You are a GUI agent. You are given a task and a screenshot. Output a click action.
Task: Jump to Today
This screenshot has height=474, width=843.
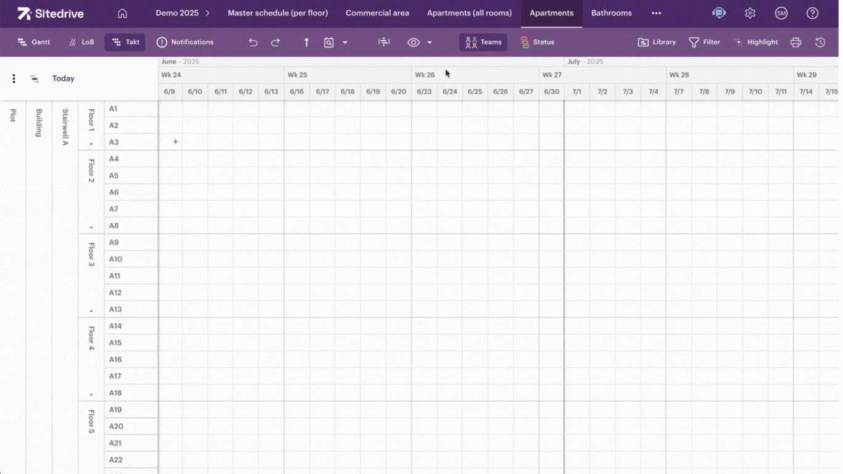(x=63, y=78)
